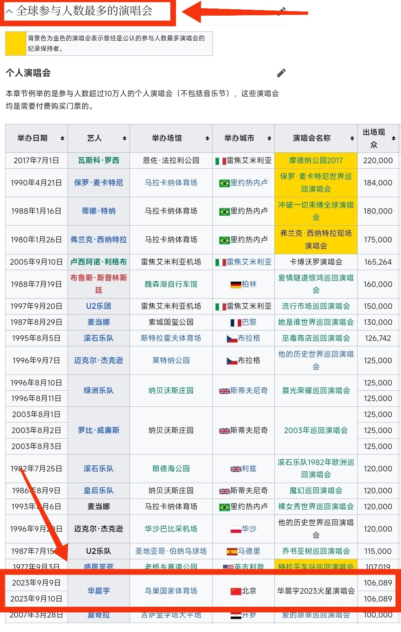The image size is (401, 632).
Task: Open the 皇后乐队 artist link
Action: pos(99,491)
